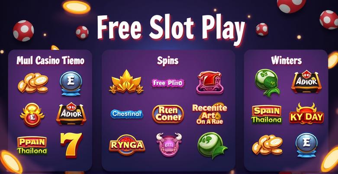Image resolution: width=338 pixels, height=174 pixels.
Task: Open the big yellow number 7 icon
Action: point(71,145)
